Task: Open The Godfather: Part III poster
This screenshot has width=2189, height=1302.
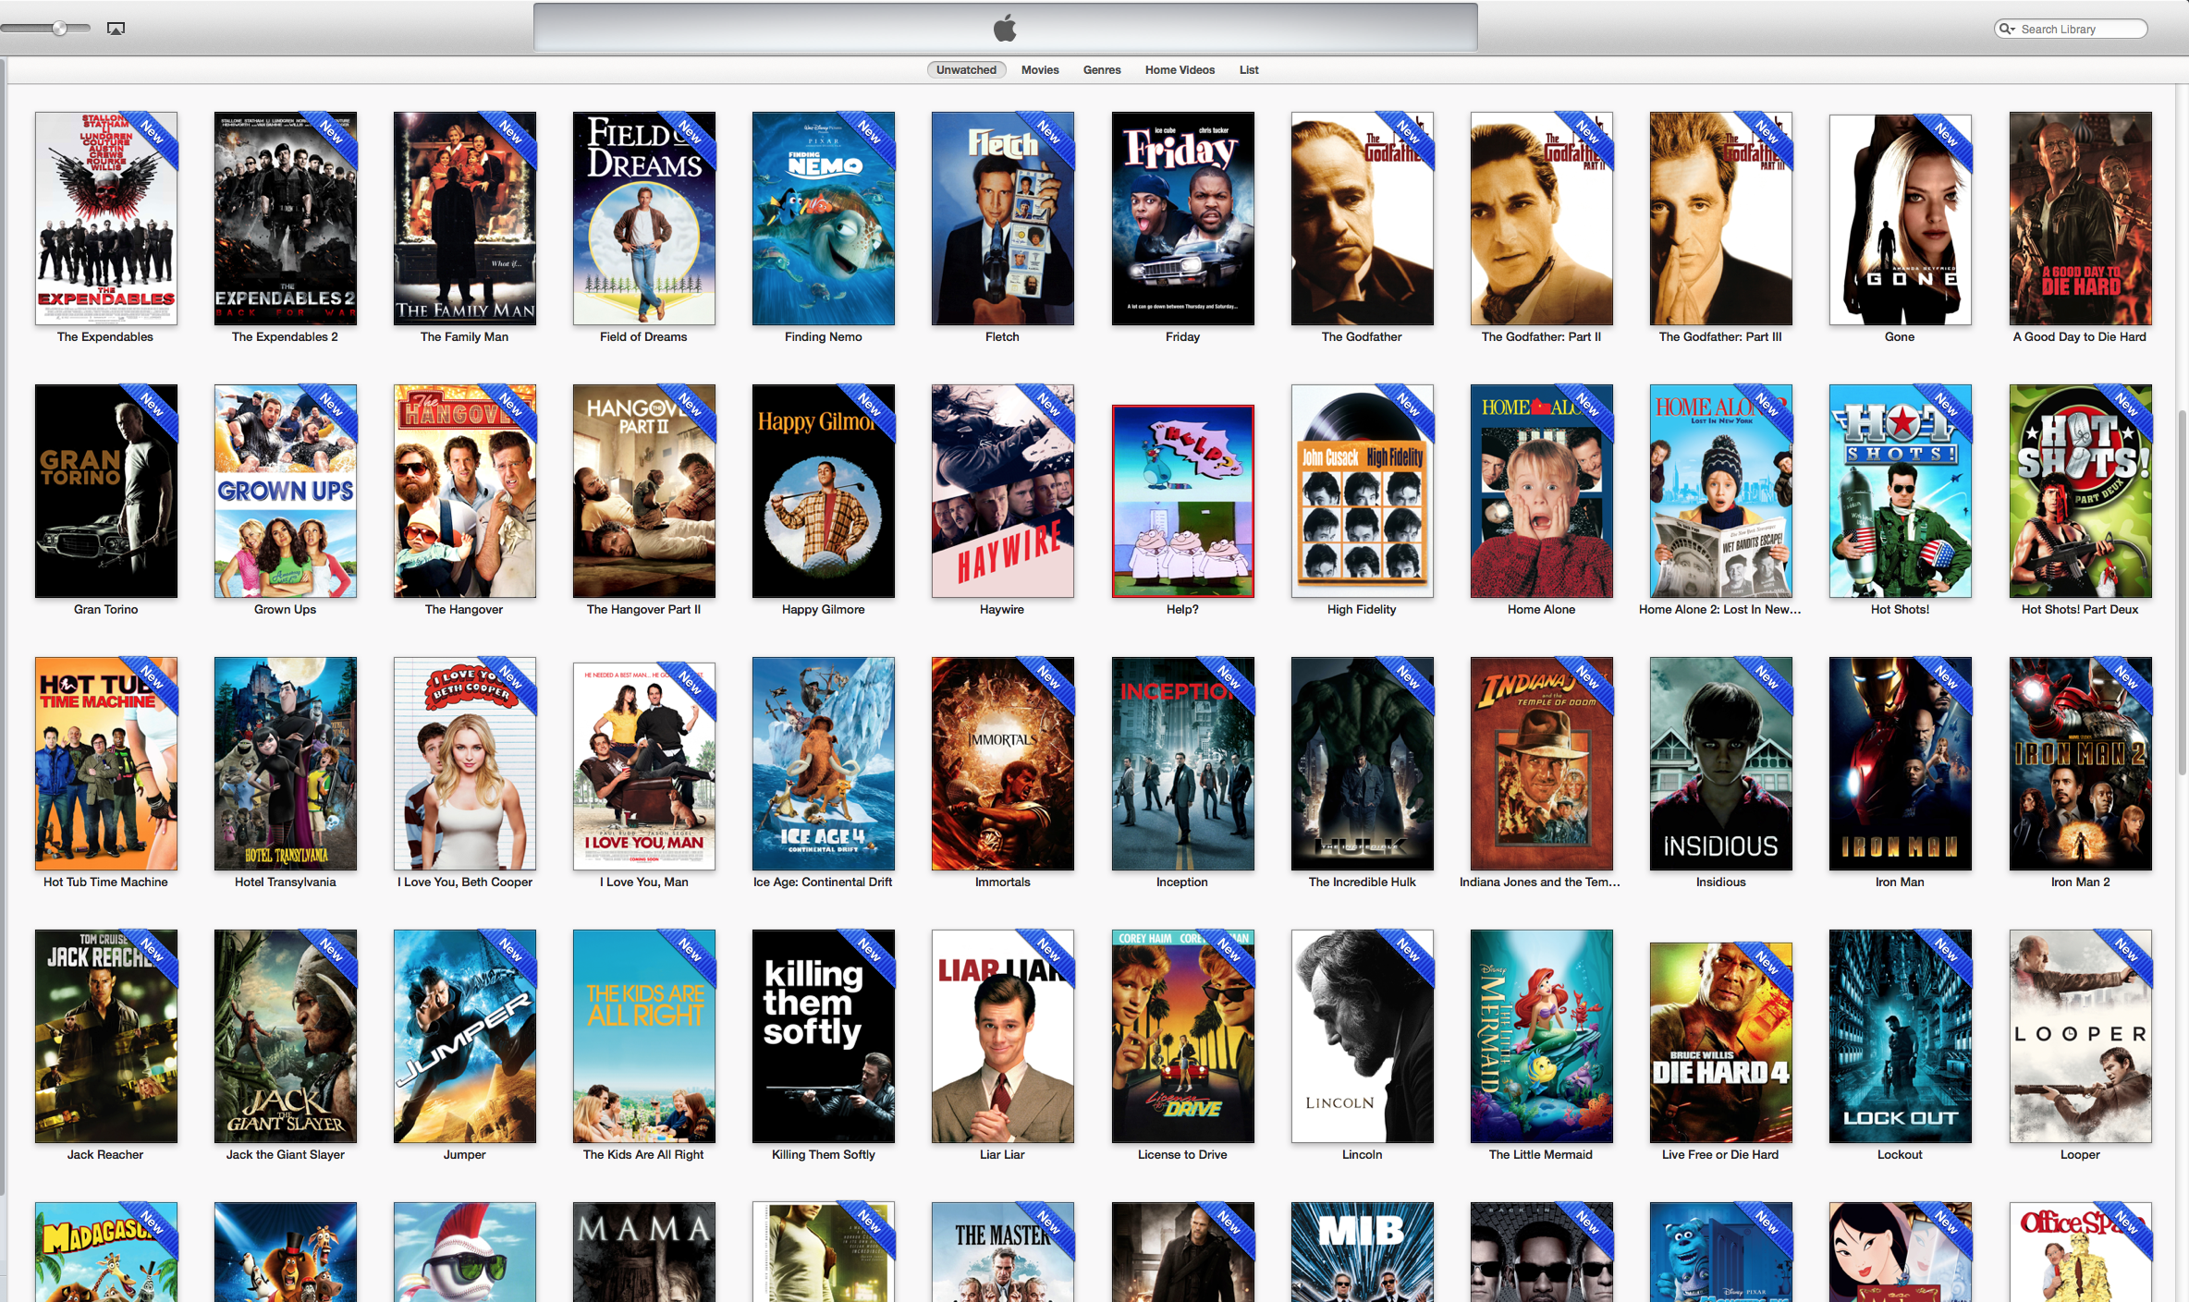Action: coord(1721,218)
